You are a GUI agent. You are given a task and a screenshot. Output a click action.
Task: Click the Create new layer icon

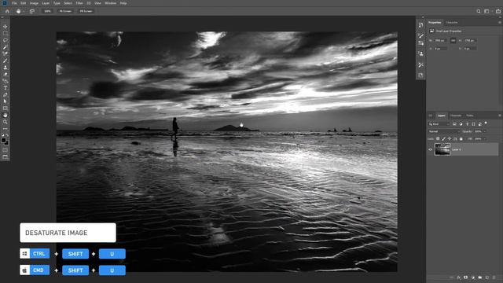[x=487, y=277]
